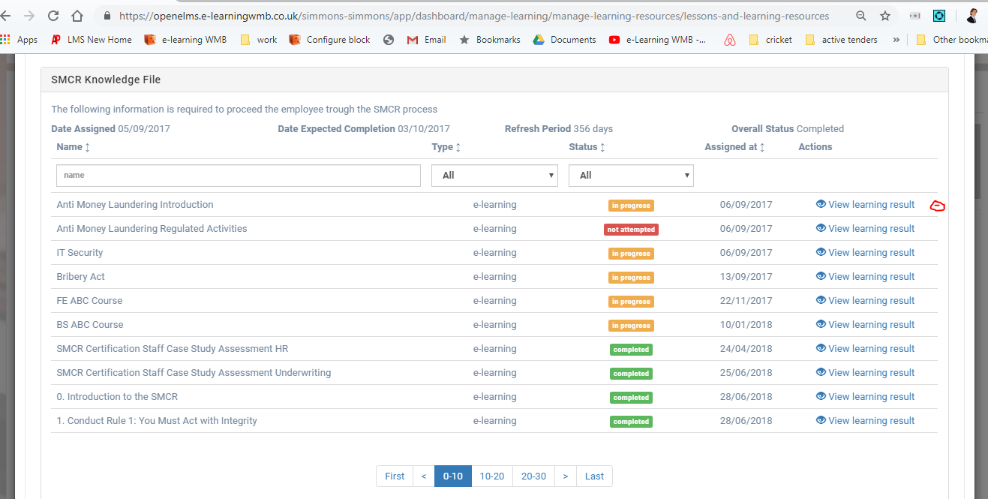
Task: Bookmark this page with star icon
Action: (x=885, y=16)
